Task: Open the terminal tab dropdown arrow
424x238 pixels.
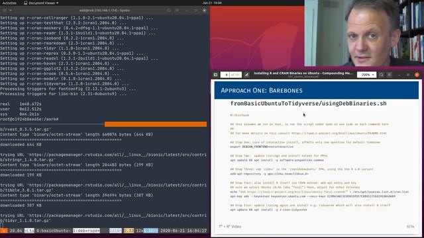Action: tap(11, 11)
